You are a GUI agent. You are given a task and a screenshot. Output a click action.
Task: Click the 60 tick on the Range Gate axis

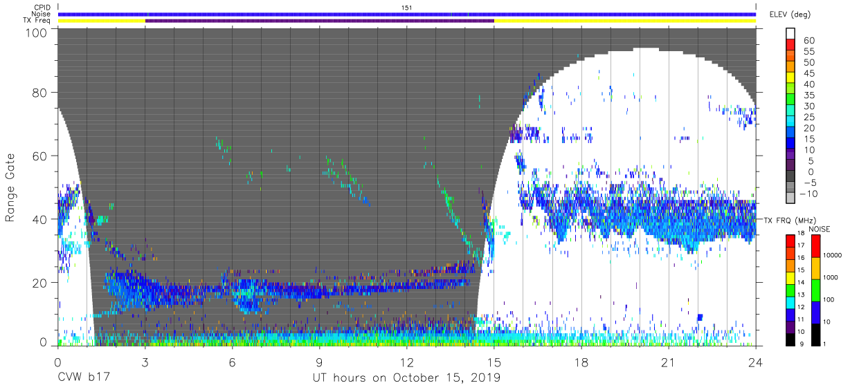click(x=39, y=156)
